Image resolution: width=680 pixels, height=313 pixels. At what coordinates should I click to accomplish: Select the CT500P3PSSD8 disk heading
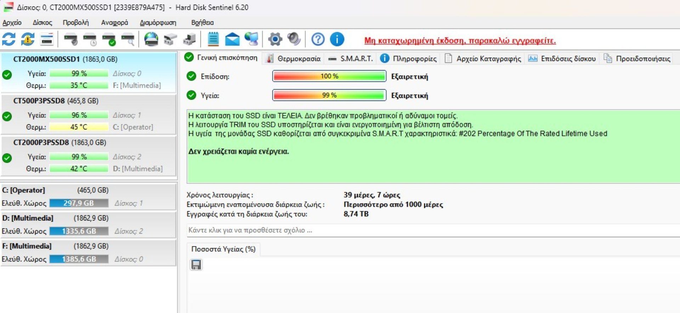point(56,101)
